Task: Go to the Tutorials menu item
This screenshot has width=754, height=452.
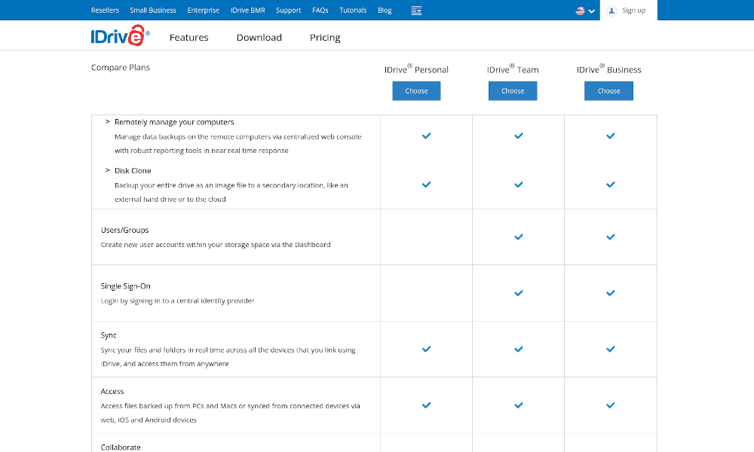Action: pos(352,10)
